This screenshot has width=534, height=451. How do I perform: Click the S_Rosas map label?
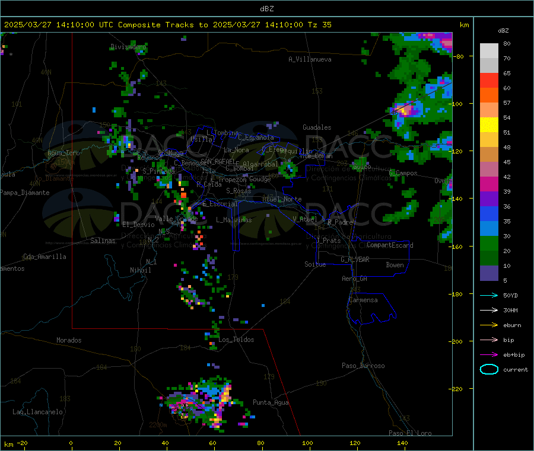pos(239,191)
